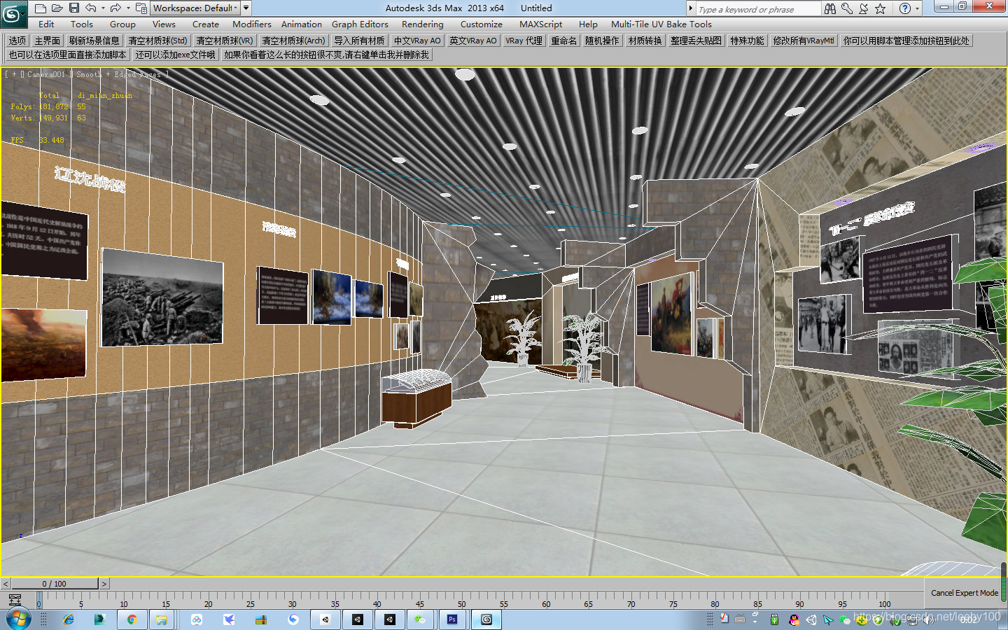
Task: Save the scene with the floppy icon
Action: tap(74, 8)
